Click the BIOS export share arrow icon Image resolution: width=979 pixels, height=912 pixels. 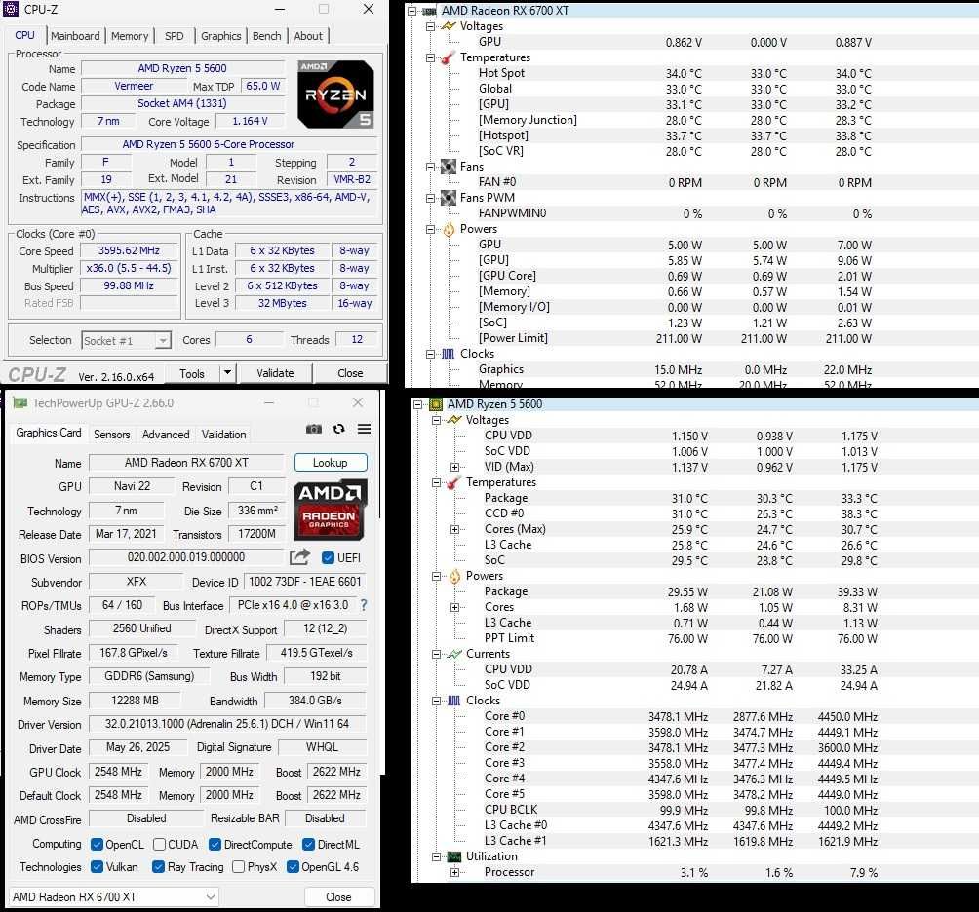click(299, 557)
